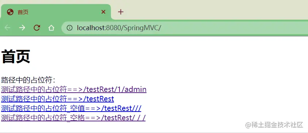Open the link ending in /testRest
The height and width of the screenshot is (133, 308).
(57, 99)
